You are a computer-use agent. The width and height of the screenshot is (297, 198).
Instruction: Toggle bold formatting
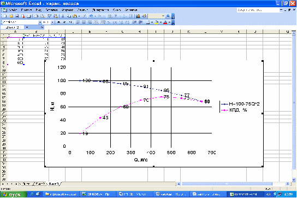58,22
